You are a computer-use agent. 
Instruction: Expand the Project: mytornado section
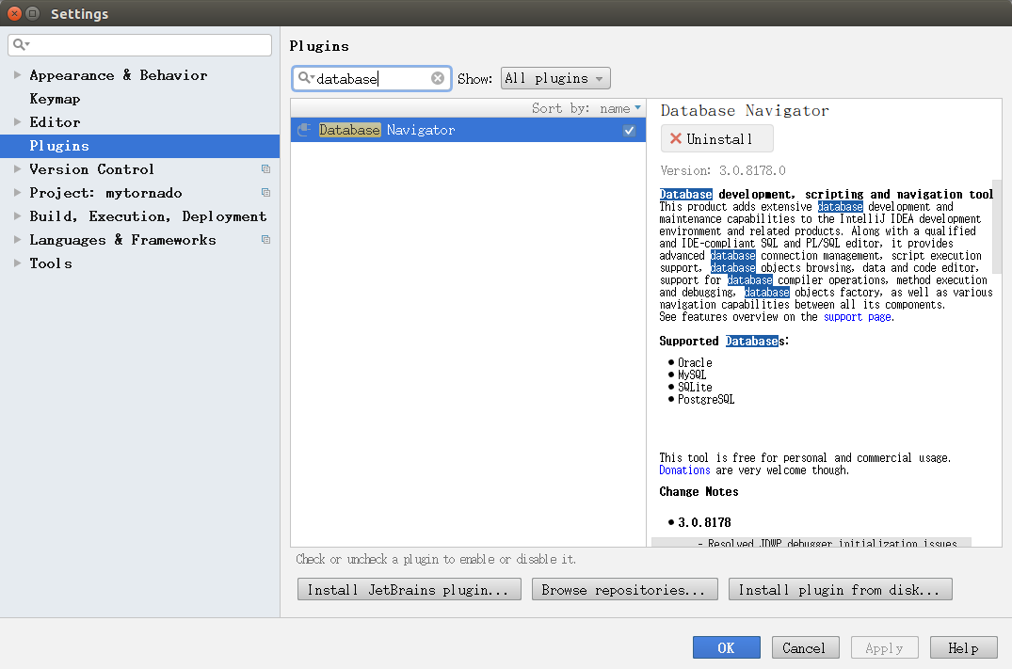(x=18, y=192)
